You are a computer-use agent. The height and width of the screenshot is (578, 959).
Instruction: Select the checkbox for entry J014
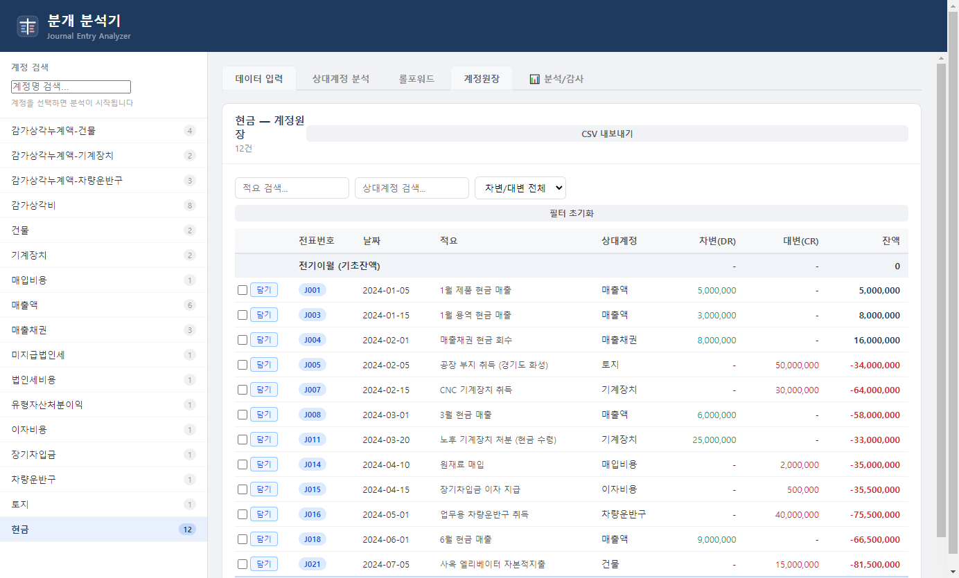(x=243, y=464)
